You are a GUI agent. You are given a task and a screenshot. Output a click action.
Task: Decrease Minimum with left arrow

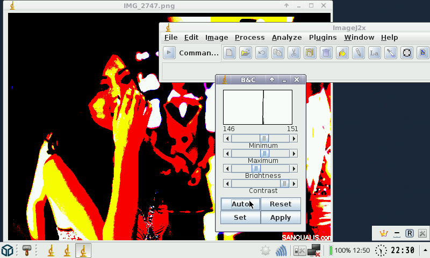pos(227,139)
